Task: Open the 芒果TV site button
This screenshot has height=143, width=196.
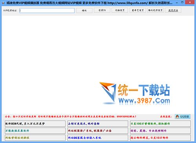Action: coord(102,10)
